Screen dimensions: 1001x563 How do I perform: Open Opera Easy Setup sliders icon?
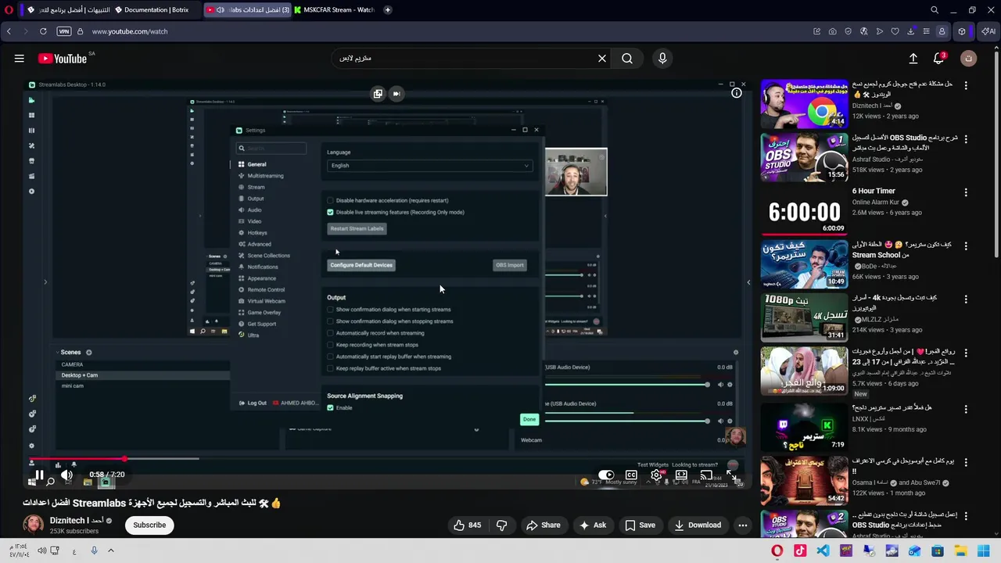click(x=926, y=31)
